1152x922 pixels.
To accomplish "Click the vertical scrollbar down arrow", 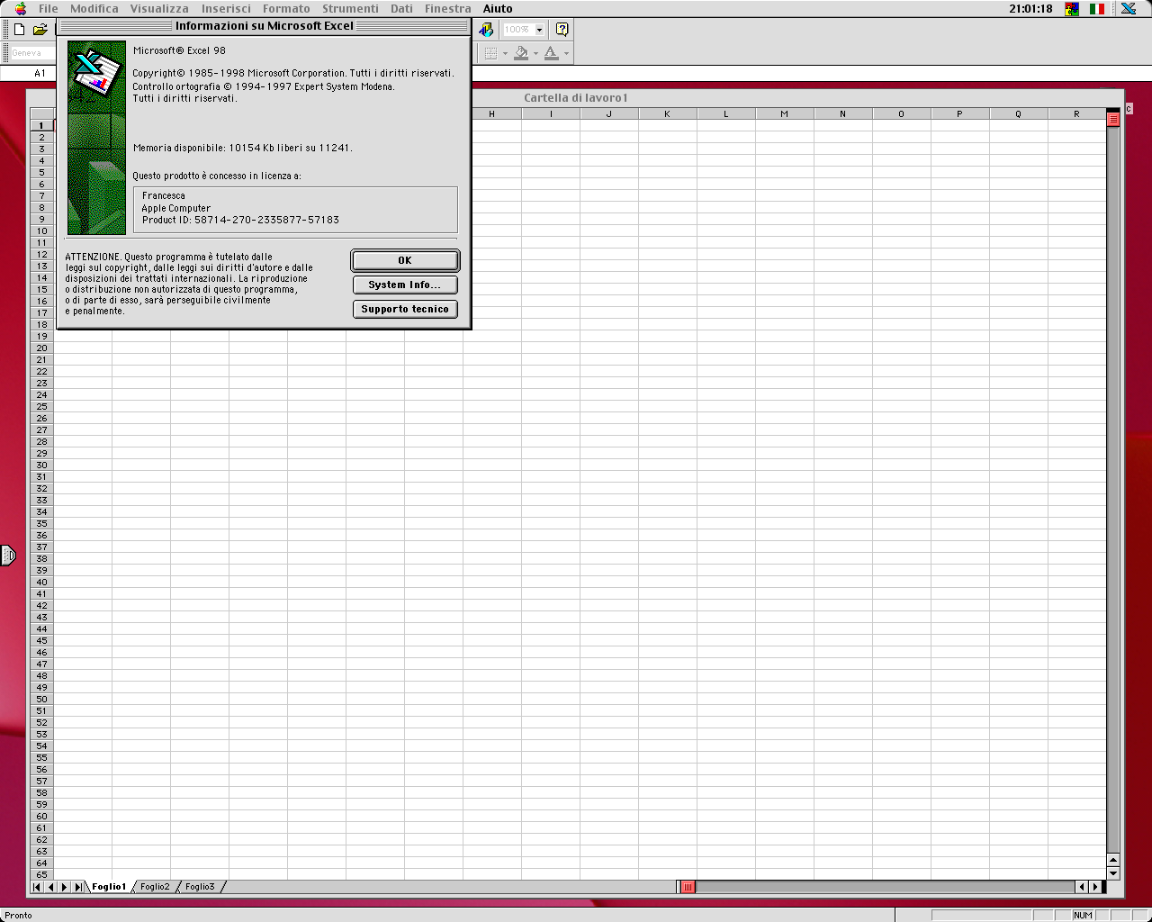I will (1113, 873).
